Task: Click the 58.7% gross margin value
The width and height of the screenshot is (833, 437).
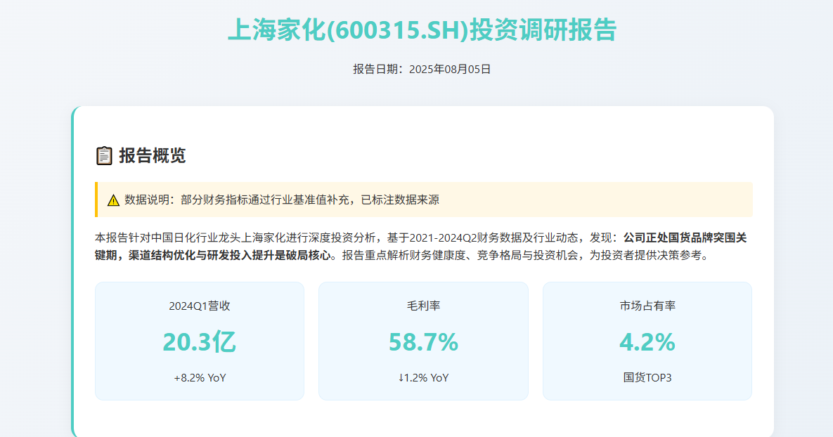Action: click(x=423, y=341)
